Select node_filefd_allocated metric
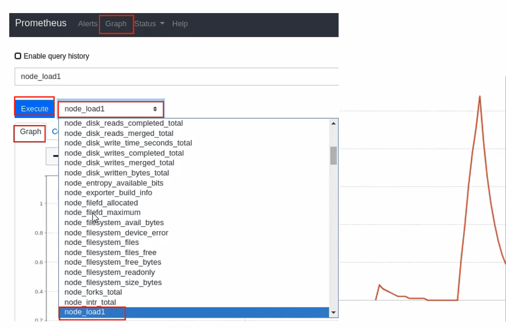 click(x=193, y=203)
